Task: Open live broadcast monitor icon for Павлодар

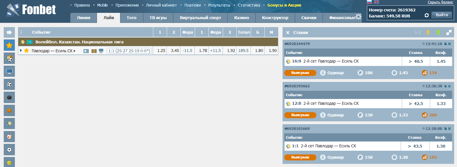Action: (101, 51)
